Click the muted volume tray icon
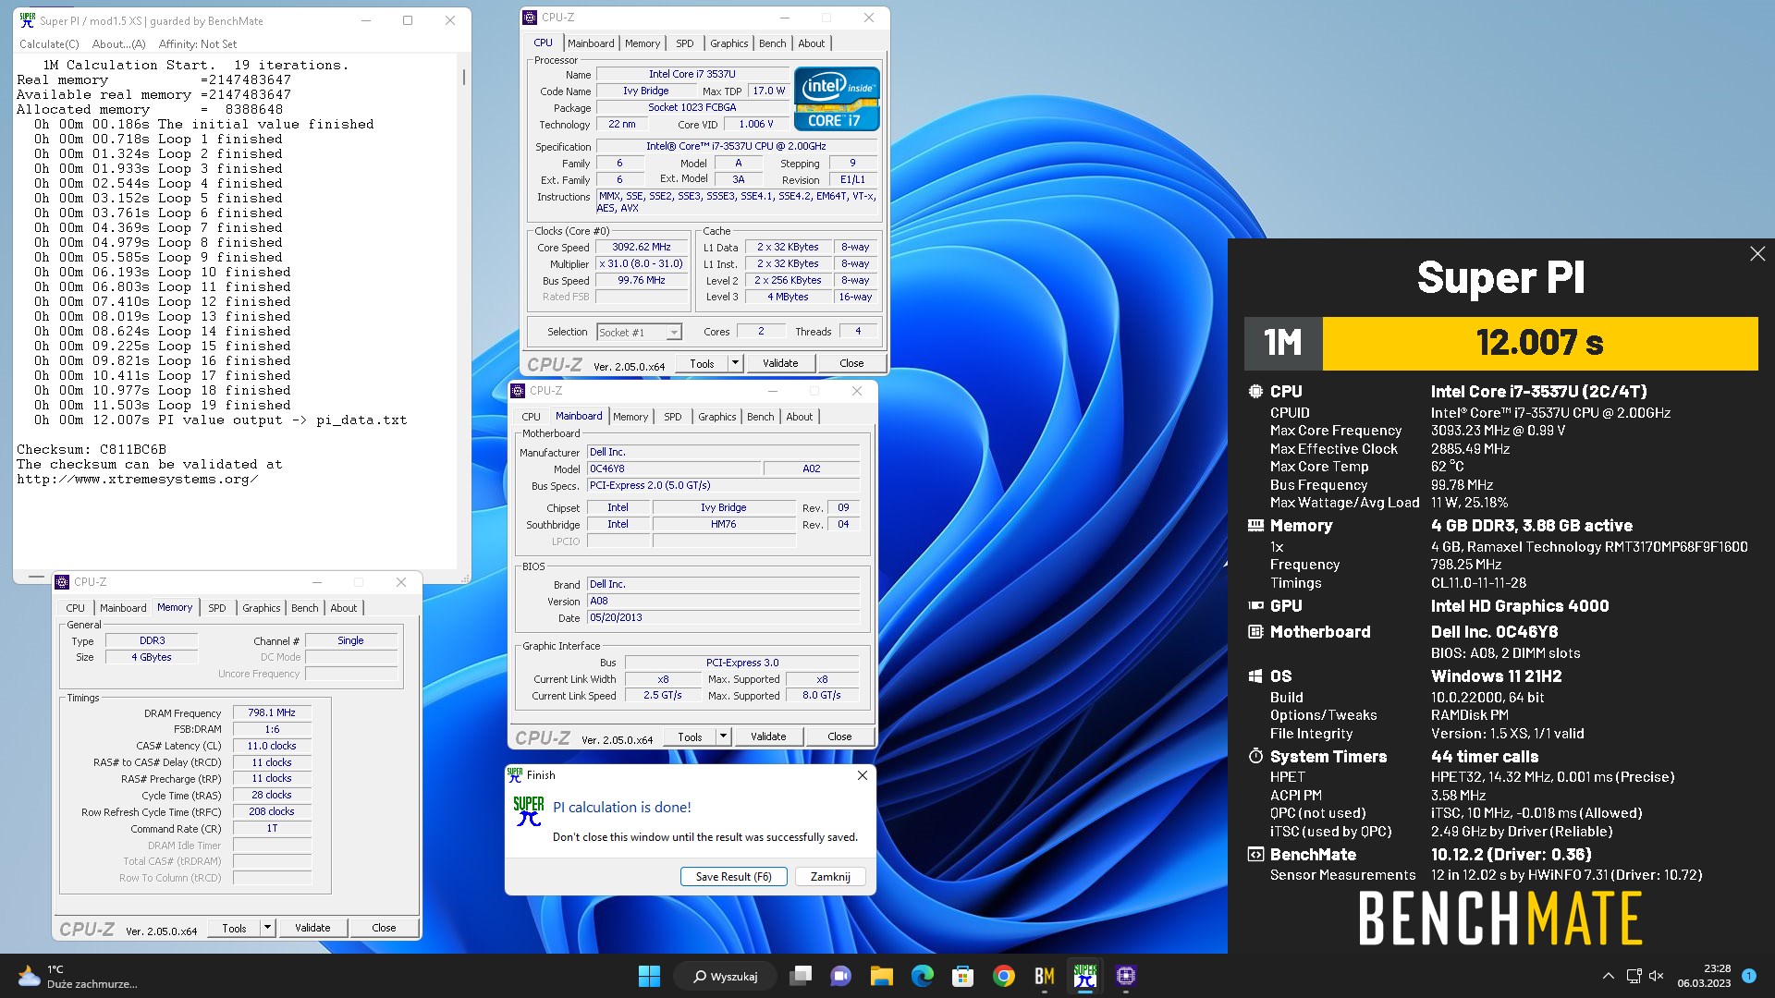Viewport: 1775px width, 998px height. pos(1657,976)
